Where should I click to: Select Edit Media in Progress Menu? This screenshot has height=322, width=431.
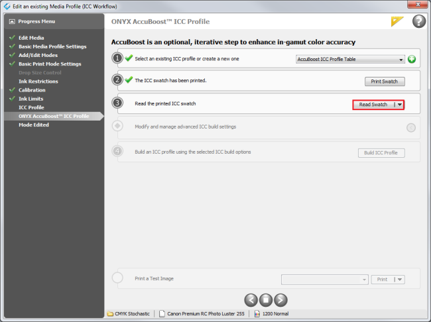[31, 38]
